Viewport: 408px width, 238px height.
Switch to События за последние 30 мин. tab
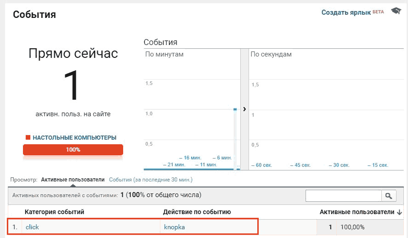coord(151,180)
